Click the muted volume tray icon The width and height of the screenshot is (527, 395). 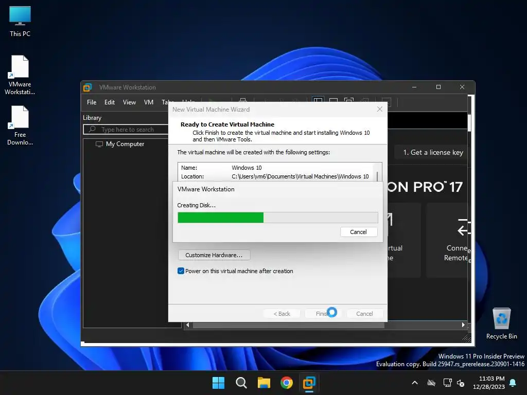pos(461,383)
